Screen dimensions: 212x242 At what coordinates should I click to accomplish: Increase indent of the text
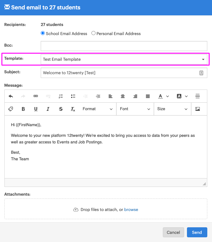[x=98, y=96]
